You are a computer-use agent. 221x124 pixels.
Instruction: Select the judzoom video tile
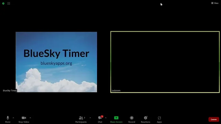[165, 62]
